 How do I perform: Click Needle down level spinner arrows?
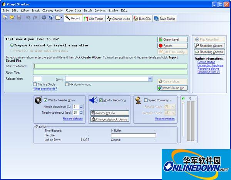point(81,106)
